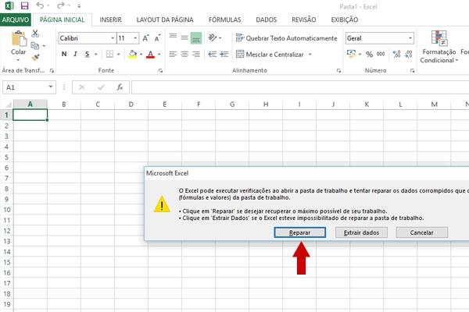Align cell text right

point(196,54)
